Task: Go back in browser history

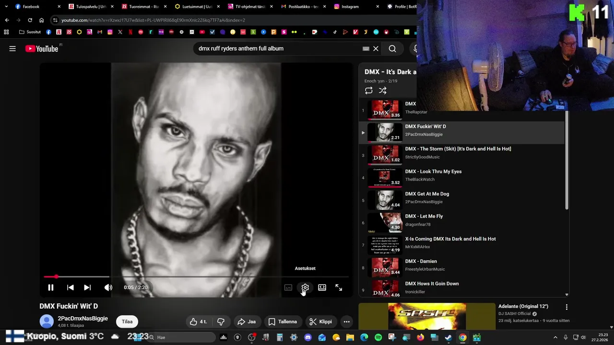Action: [7, 20]
